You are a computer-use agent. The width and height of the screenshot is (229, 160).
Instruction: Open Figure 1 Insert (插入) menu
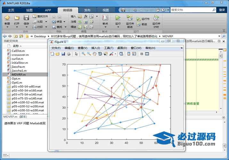[95, 48]
